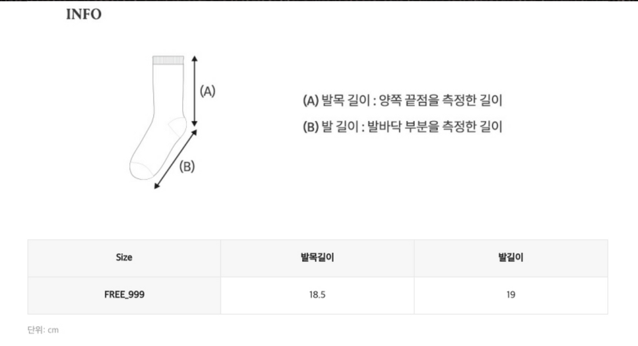Click the 19 foot length value
The width and height of the screenshot is (638, 346).
(510, 295)
